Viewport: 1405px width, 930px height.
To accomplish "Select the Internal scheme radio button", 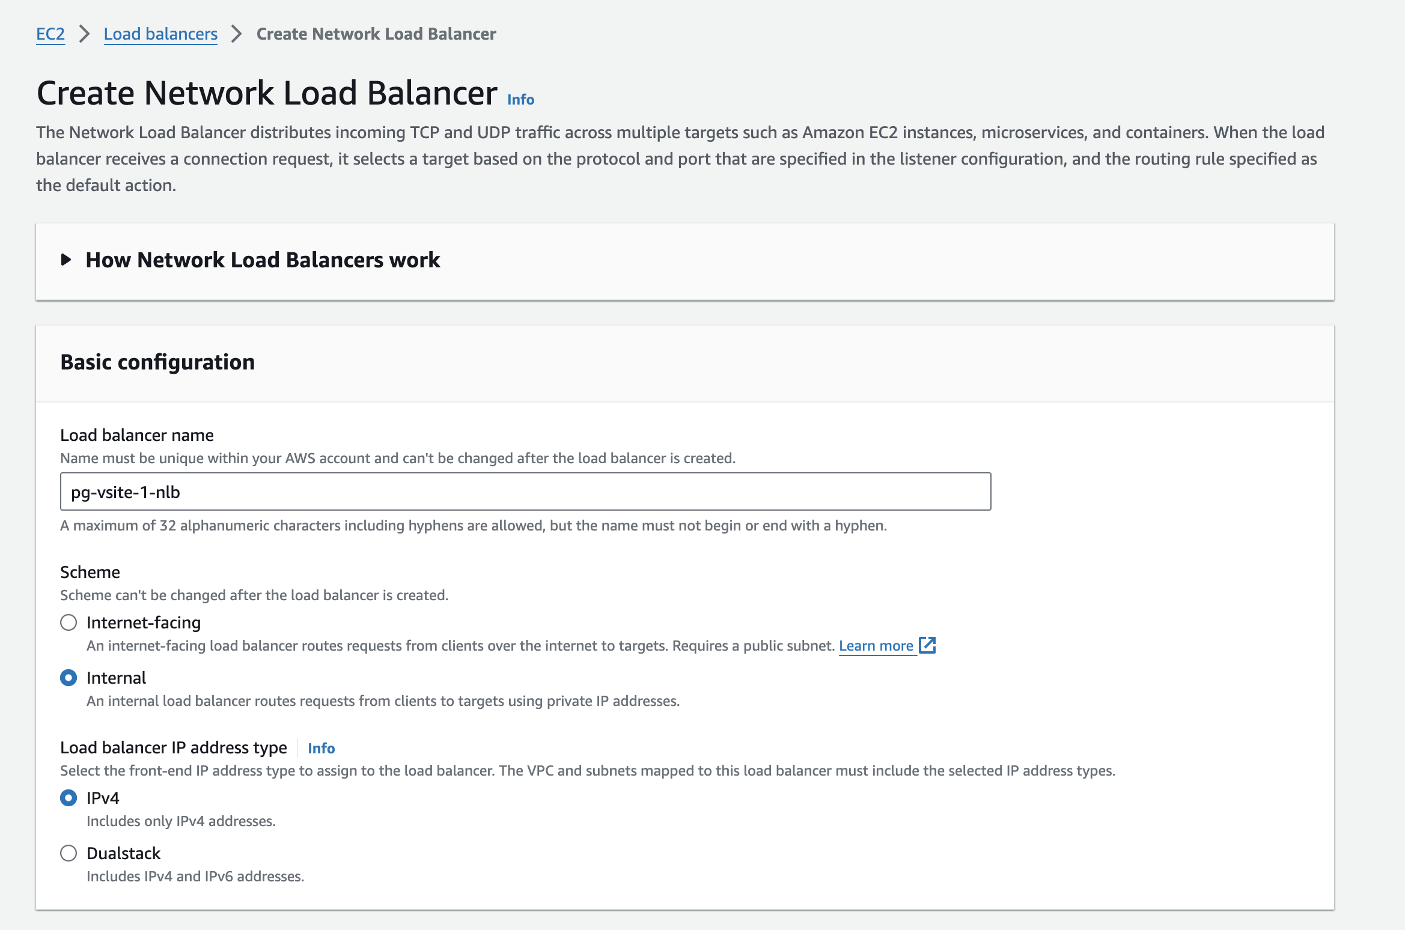I will click(x=69, y=678).
